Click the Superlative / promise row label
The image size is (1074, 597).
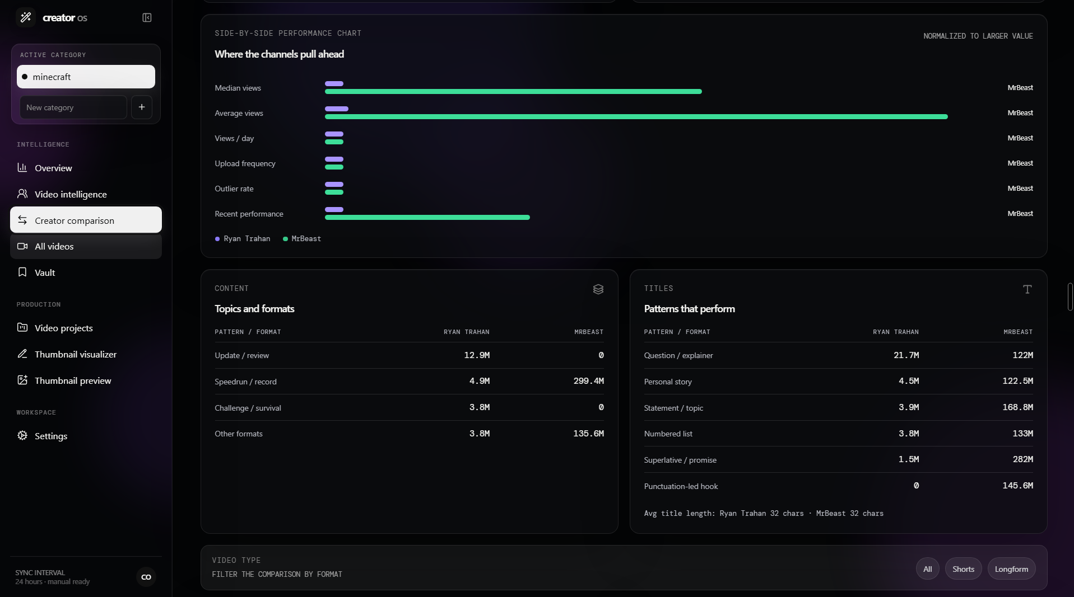[x=680, y=460]
